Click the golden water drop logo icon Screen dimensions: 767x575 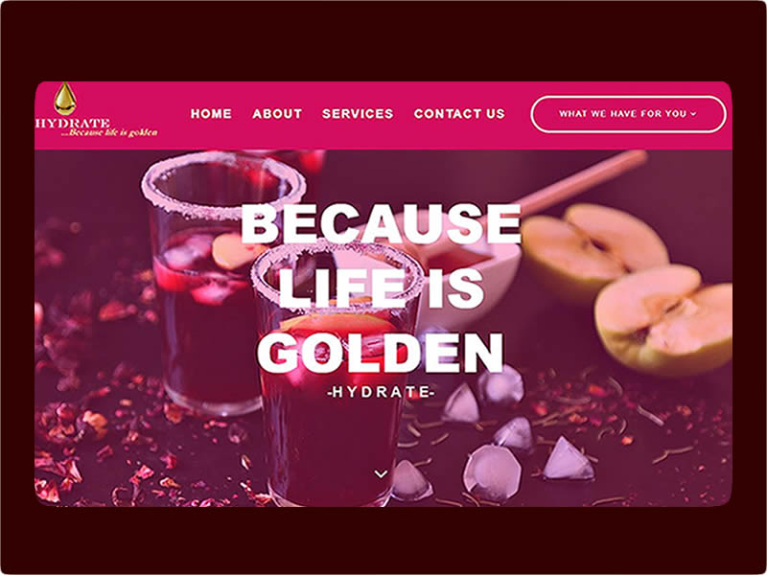(64, 99)
